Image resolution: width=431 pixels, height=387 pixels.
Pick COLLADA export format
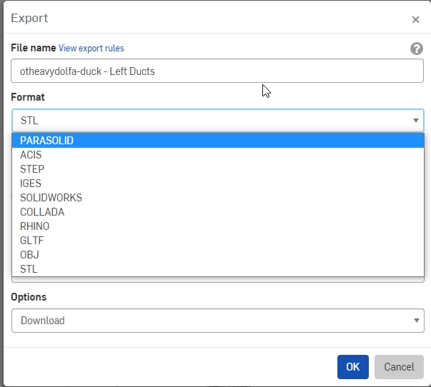coord(218,212)
